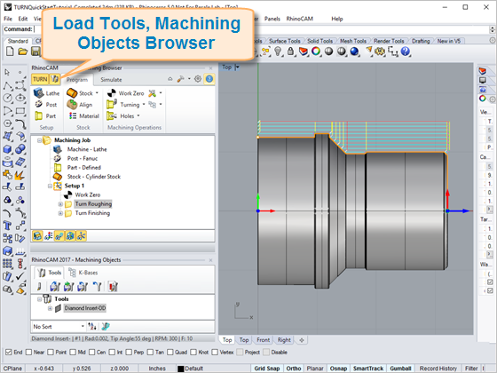Open the RhinoCAM menu
This screenshot has width=497, height=373.
[300, 19]
